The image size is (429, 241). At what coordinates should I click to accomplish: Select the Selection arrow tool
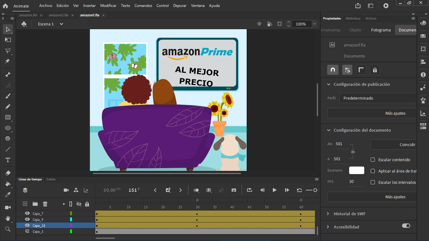[8, 30]
